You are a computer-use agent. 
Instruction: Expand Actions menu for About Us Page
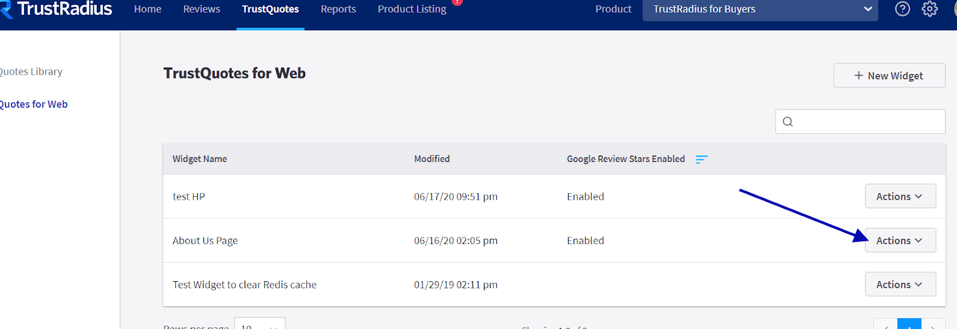tap(900, 240)
